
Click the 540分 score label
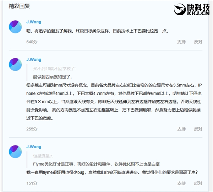(x=32, y=42)
